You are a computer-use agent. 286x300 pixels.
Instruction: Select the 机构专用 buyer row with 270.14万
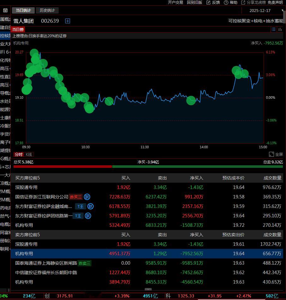[x=147, y=225]
